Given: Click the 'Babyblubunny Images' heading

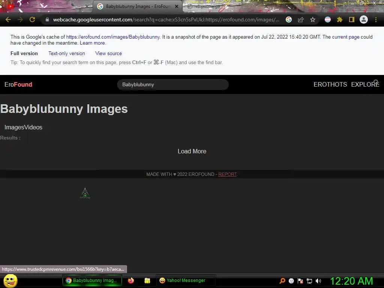Looking at the screenshot, I should [x=64, y=109].
